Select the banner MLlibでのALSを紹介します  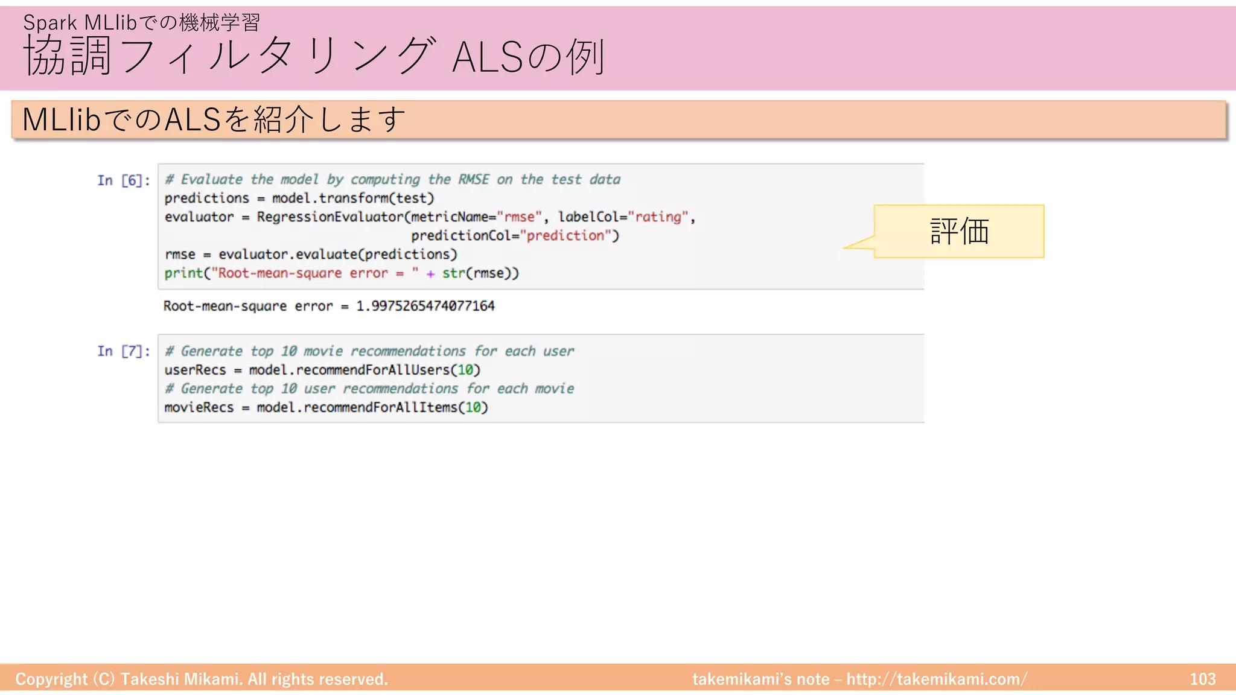click(x=619, y=119)
